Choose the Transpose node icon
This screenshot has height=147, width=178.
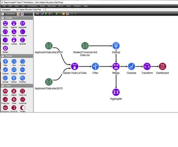(23, 32)
